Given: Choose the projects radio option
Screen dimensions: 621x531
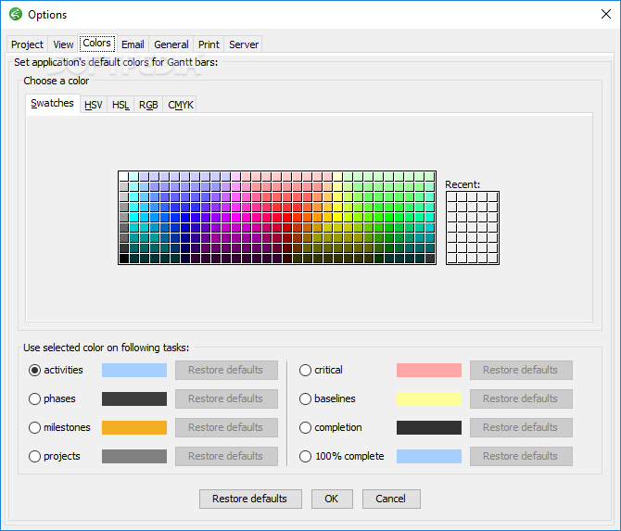Looking at the screenshot, I should (x=35, y=457).
